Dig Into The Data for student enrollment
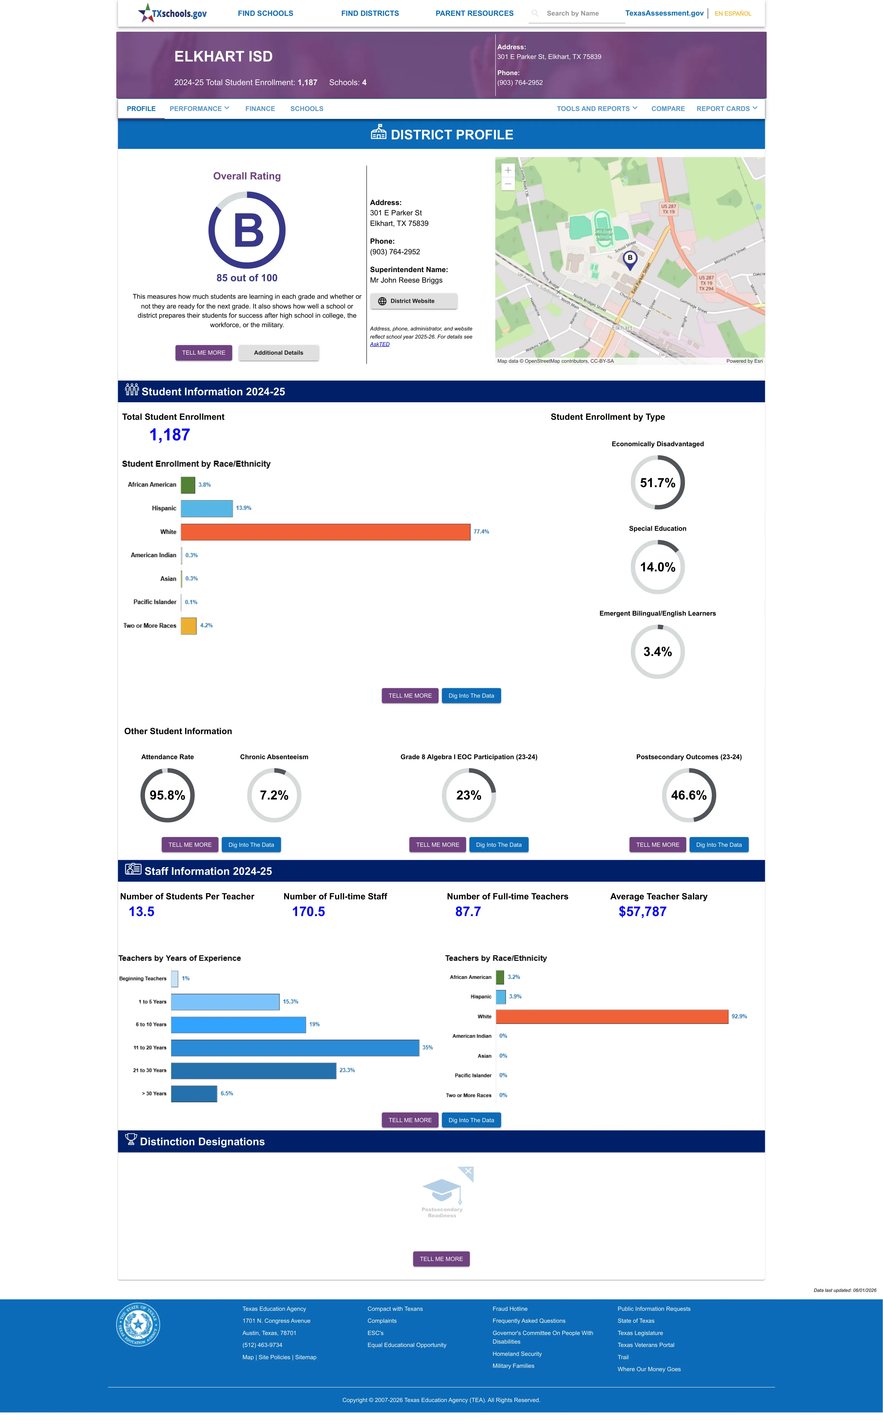 [x=471, y=696]
